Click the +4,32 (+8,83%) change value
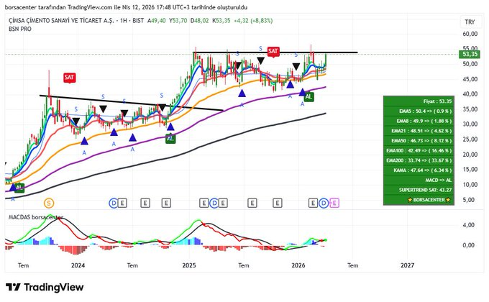The height and width of the screenshot is (302, 489). pos(253,21)
